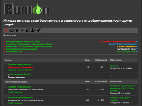This screenshot has height=106, width=142.
Task: Click status box beside Техника безопасности
Action: coord(6,97)
